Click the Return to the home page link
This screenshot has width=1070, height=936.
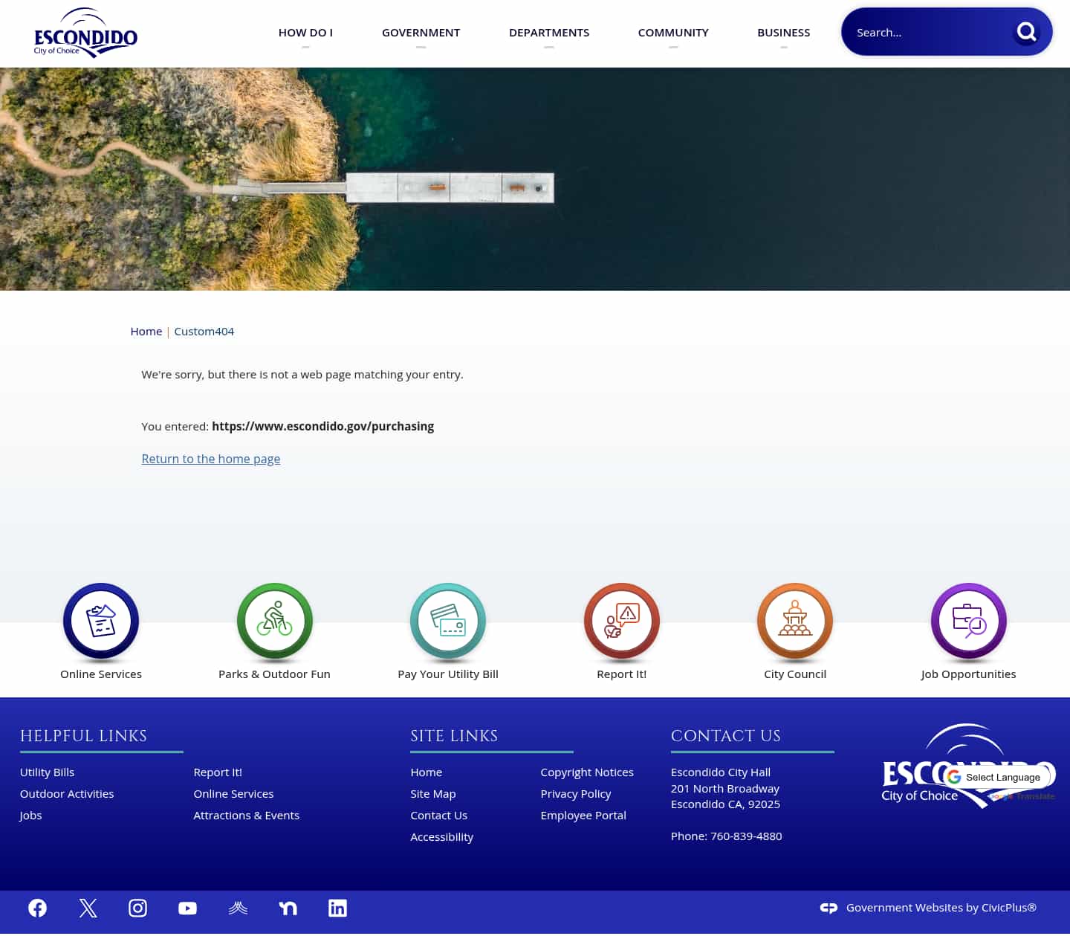coord(210,459)
